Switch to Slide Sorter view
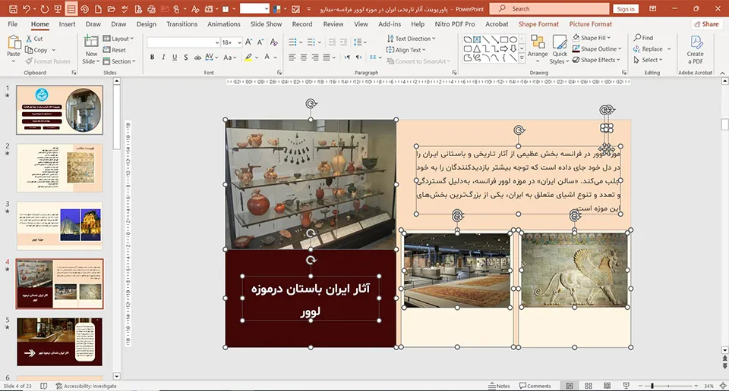The image size is (729, 391). [588, 386]
